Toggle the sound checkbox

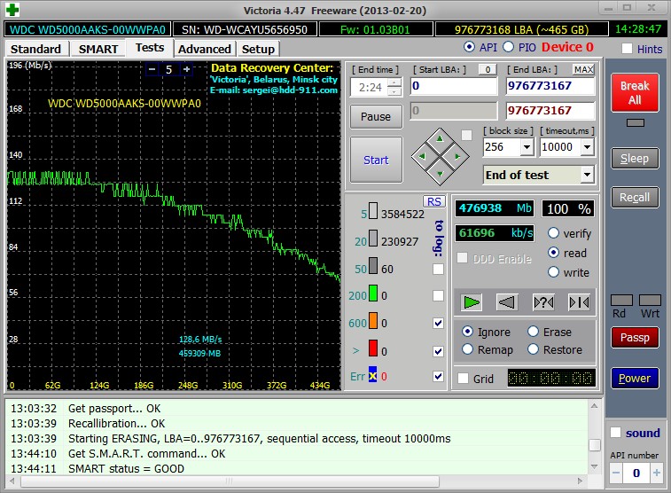(x=616, y=433)
